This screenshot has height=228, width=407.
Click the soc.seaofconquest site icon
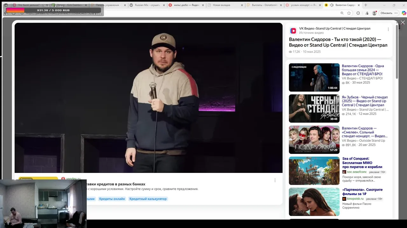(x=344, y=172)
